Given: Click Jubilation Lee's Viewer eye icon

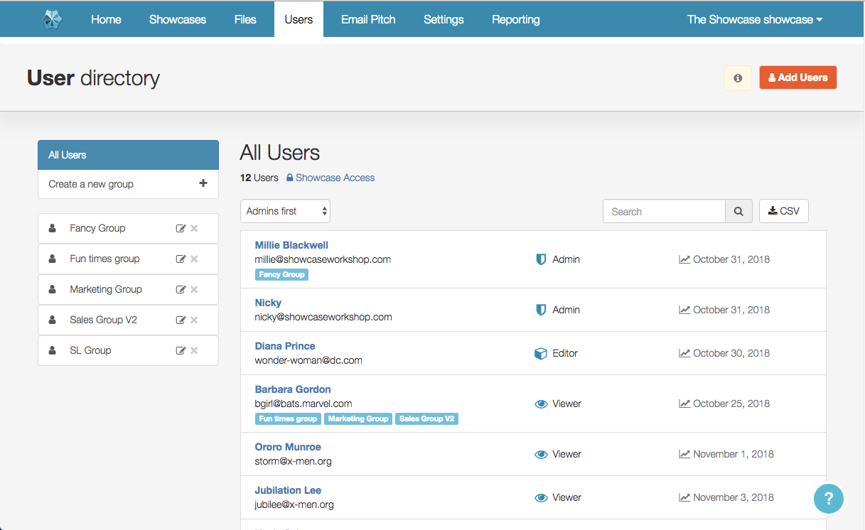Looking at the screenshot, I should click(541, 497).
